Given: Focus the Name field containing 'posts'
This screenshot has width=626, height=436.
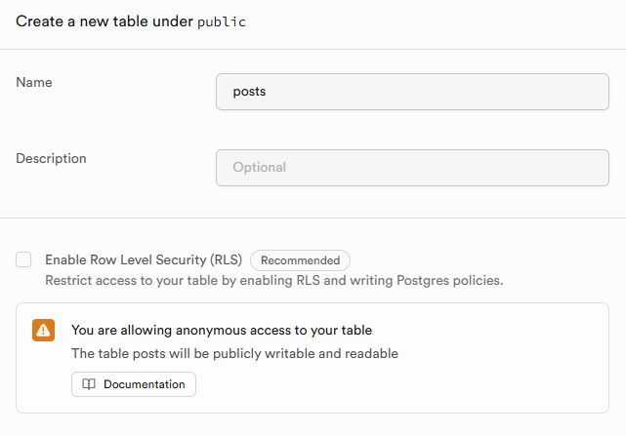Looking at the screenshot, I should click(x=412, y=92).
